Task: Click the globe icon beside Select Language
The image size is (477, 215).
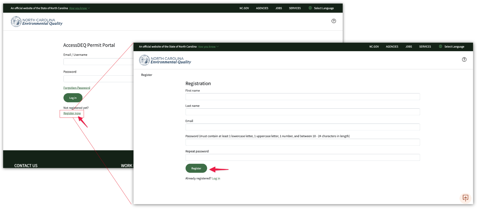Action: pos(440,47)
